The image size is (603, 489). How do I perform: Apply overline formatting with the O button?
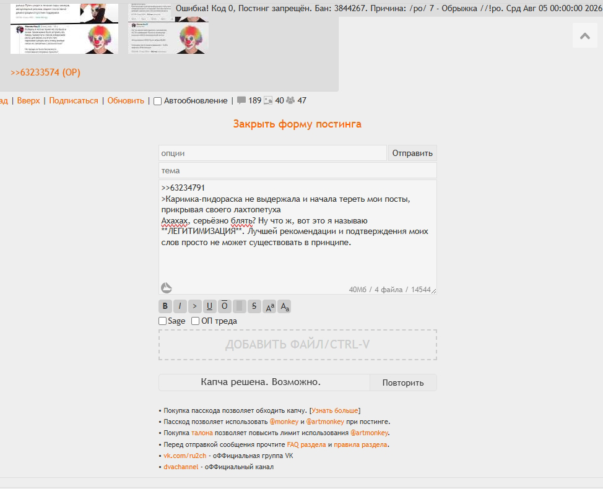point(225,306)
